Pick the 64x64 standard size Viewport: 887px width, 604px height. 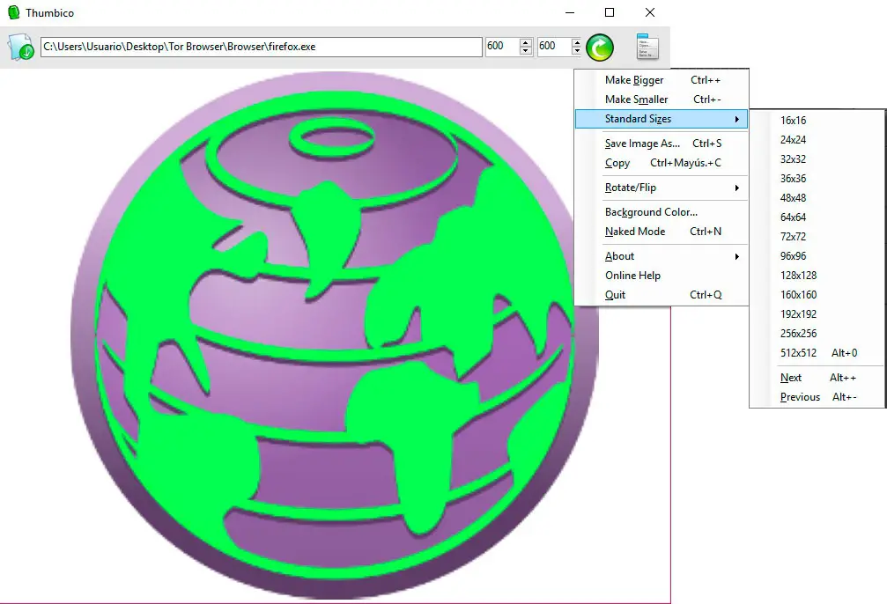817,217
